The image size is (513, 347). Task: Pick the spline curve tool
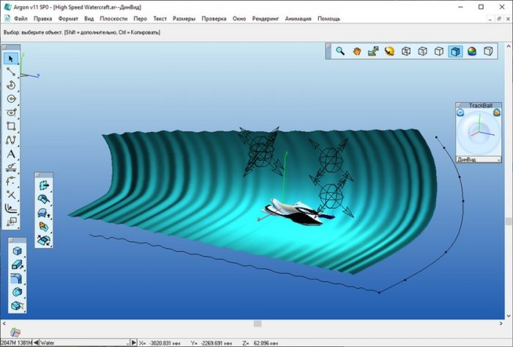tap(11, 140)
